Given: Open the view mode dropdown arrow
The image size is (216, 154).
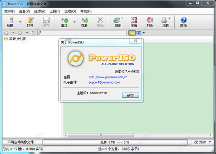Looking at the screenshot, I should (x=144, y=33).
